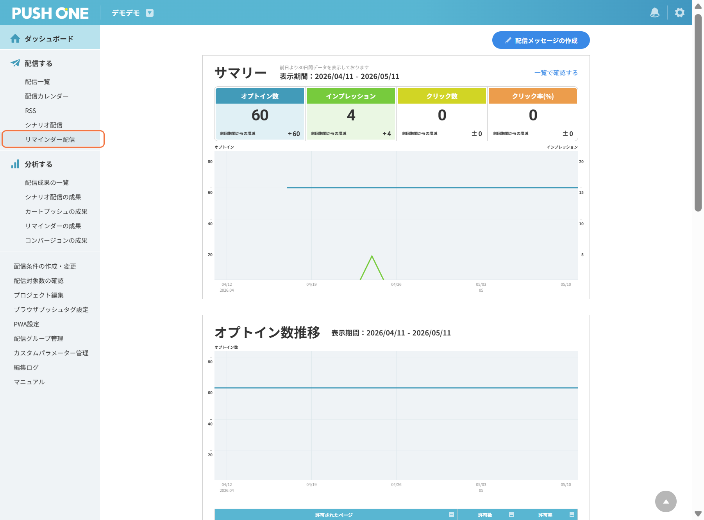Open コンバージョンの成果 link
704x520 pixels.
(x=56, y=240)
